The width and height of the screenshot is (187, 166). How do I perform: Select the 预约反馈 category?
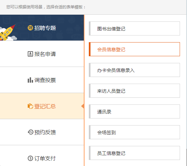(x=42, y=132)
